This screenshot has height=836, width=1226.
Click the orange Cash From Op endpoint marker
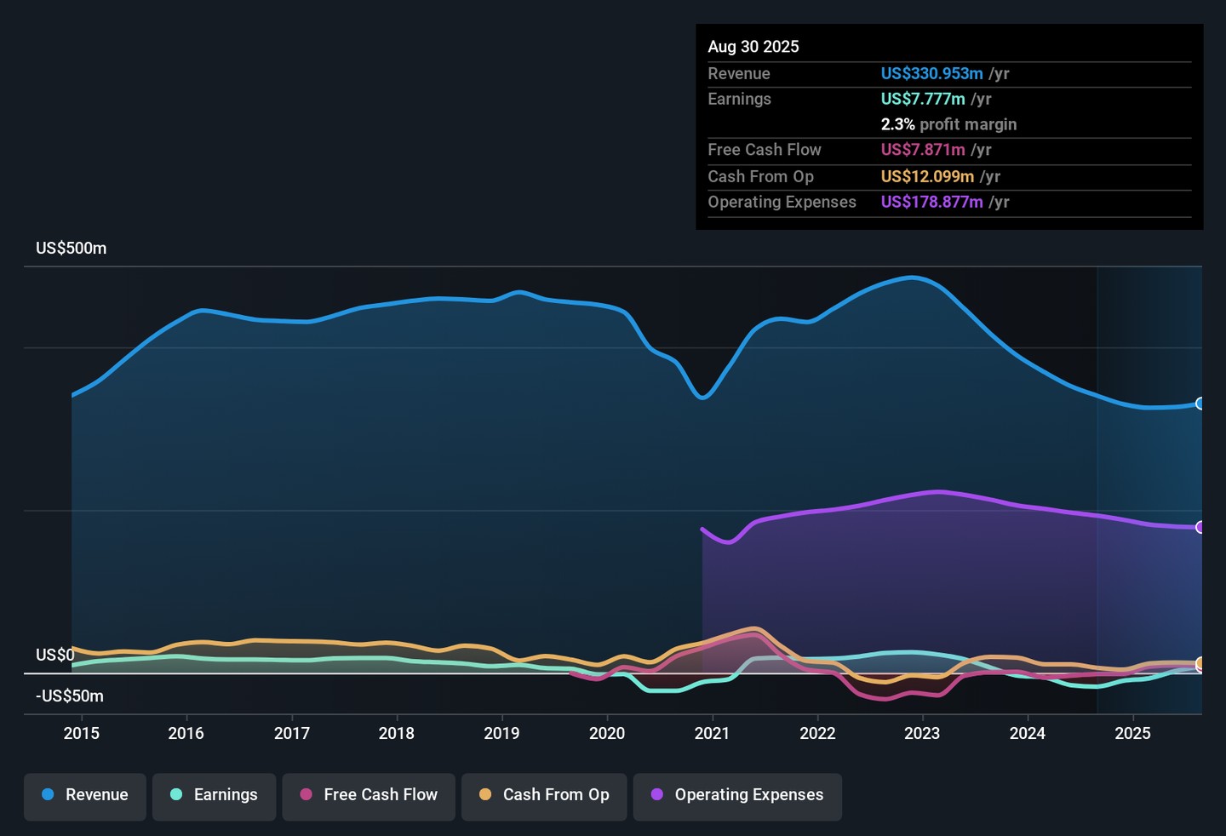tap(1200, 663)
